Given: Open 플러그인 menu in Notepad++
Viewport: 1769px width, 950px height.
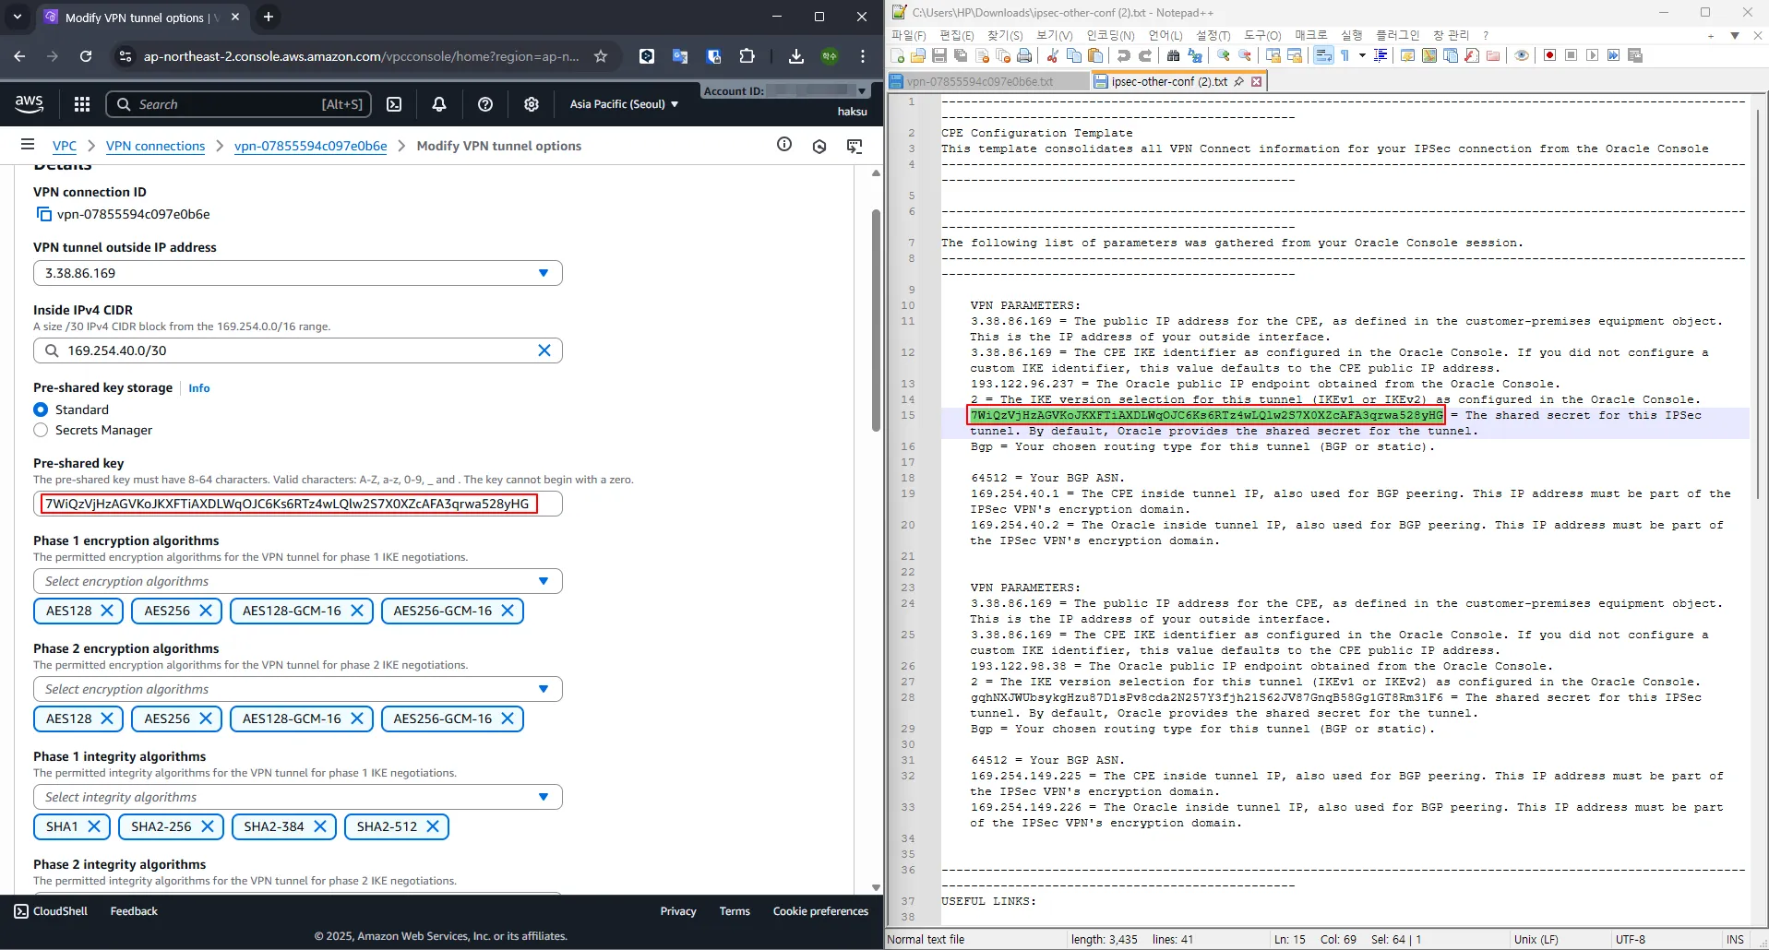Looking at the screenshot, I should [1398, 35].
